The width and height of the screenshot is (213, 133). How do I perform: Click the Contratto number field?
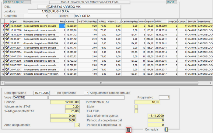click(x=36, y=16)
